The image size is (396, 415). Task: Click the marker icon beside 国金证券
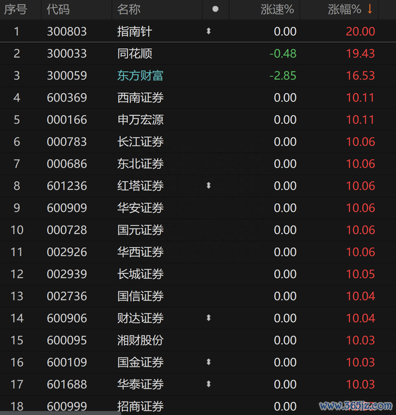(x=209, y=362)
